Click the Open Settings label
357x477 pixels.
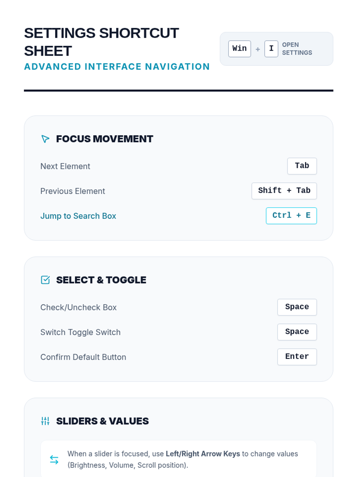click(297, 49)
